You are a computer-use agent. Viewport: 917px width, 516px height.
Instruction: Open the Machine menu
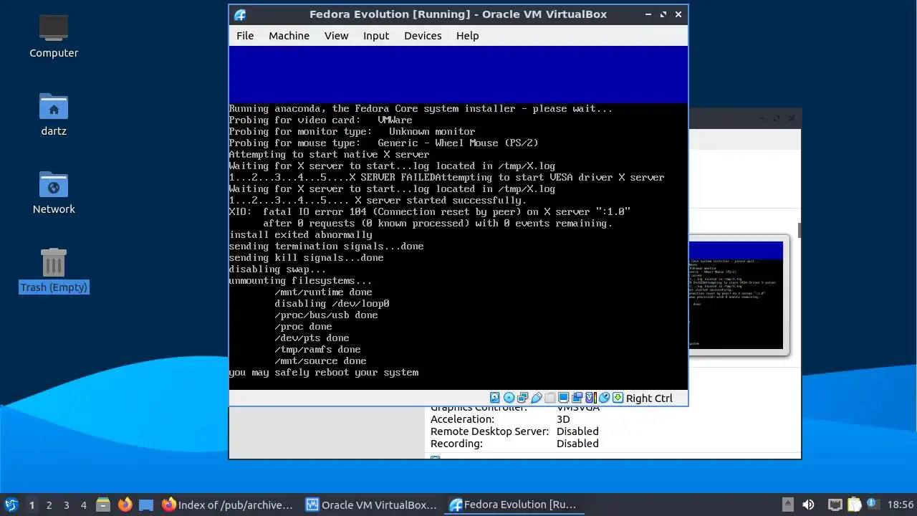[x=289, y=36]
